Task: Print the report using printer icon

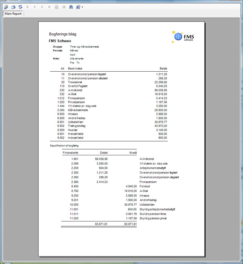Action: (x=13, y=7)
